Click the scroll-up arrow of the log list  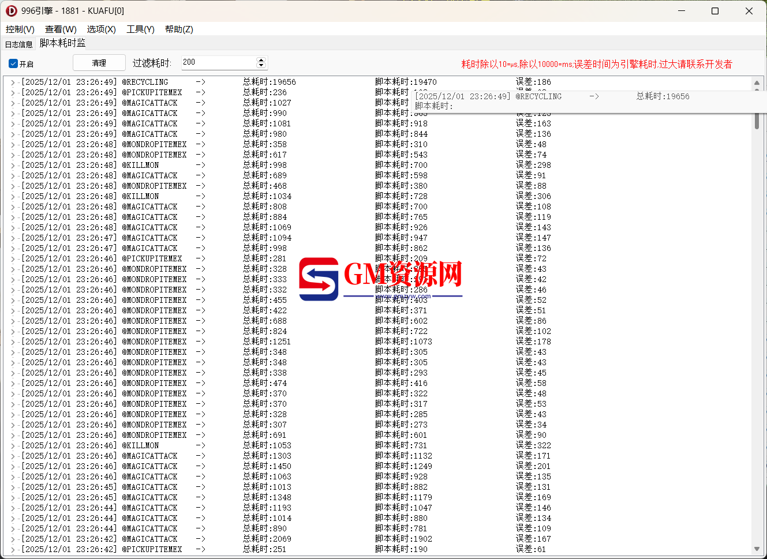point(757,83)
